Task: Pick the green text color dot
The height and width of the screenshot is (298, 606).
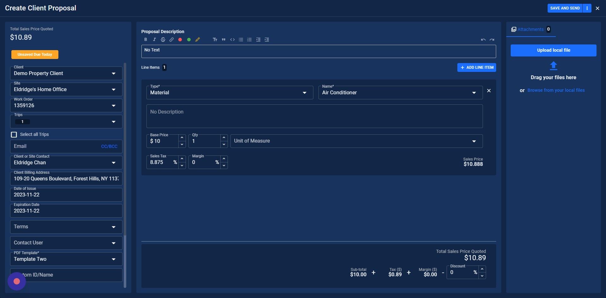Action: 189,40
